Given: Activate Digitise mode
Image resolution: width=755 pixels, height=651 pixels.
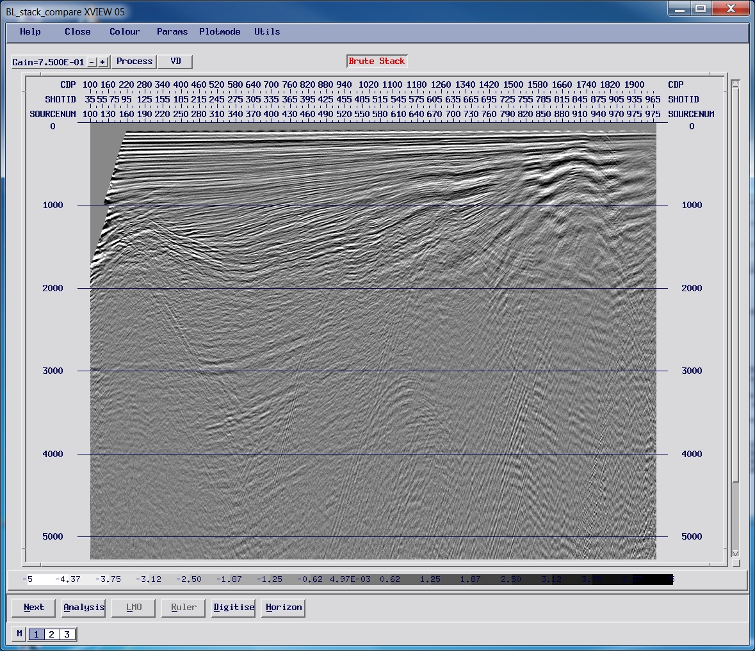Looking at the screenshot, I should 232,607.
